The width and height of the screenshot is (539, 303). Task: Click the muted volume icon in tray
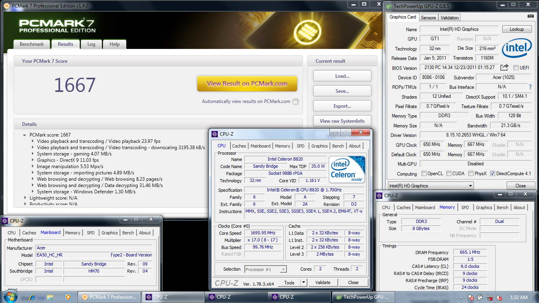tap(499, 297)
